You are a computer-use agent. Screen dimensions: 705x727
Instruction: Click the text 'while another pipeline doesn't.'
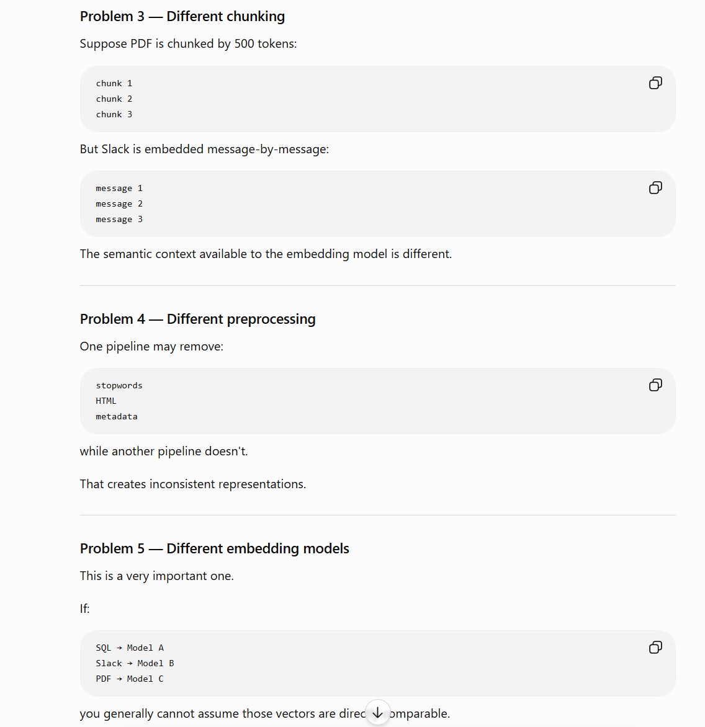[164, 451]
